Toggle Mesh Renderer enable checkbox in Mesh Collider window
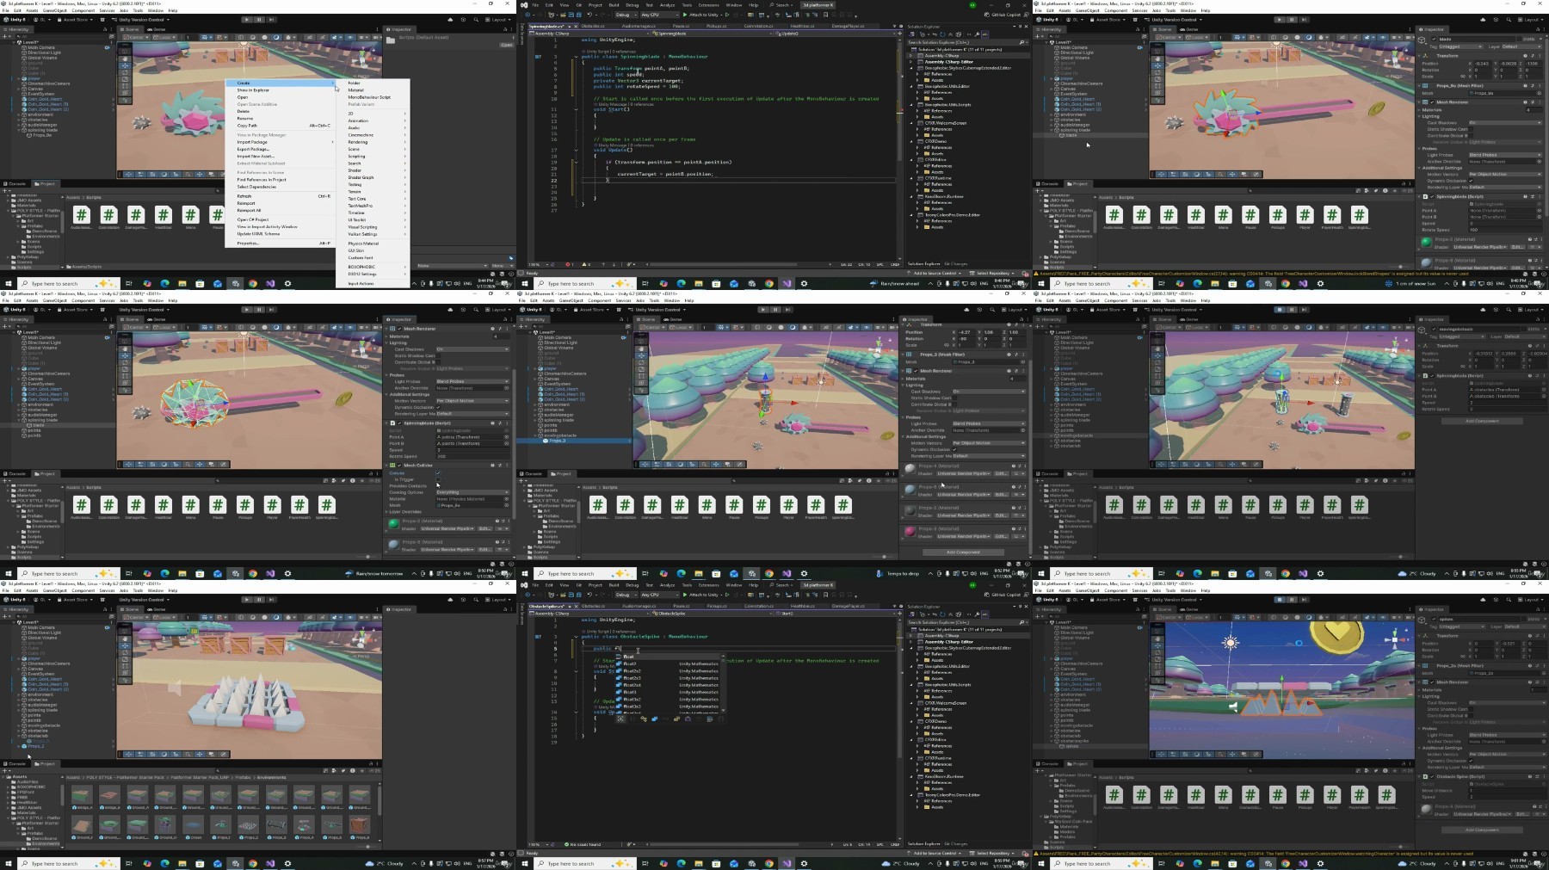 398,329
